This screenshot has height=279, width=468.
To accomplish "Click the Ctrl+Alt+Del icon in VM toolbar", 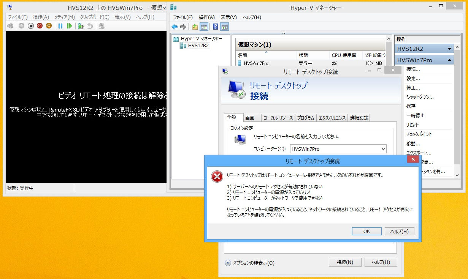I will point(10,26).
